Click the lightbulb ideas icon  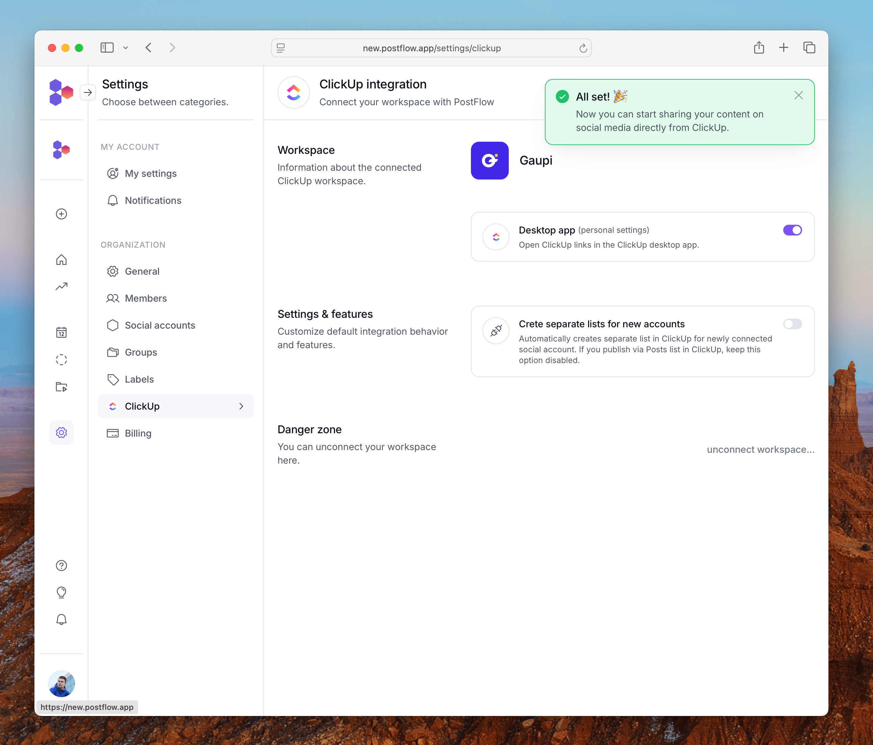coord(61,592)
